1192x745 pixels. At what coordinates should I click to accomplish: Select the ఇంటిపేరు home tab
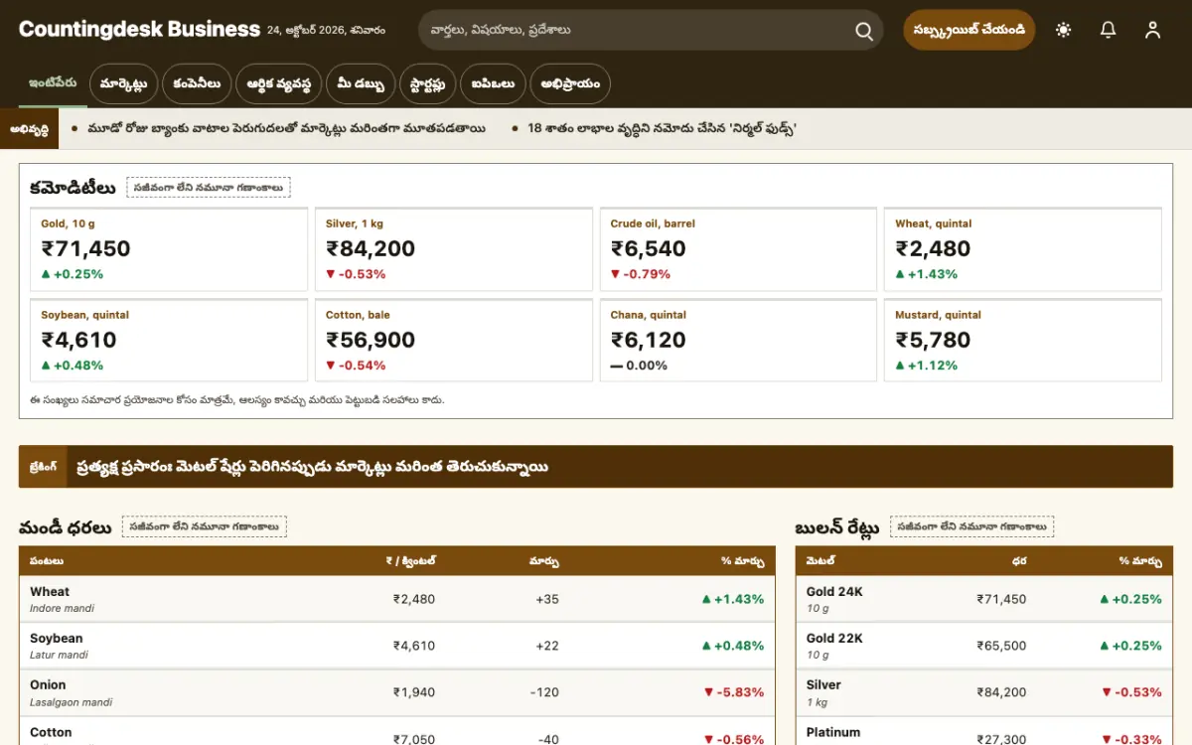(53, 84)
